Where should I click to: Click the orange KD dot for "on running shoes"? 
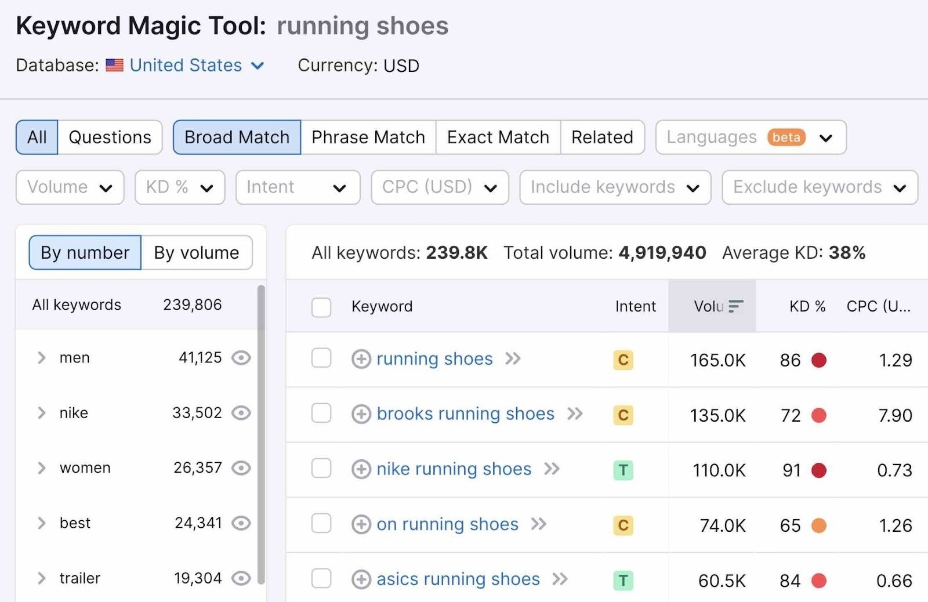point(820,525)
